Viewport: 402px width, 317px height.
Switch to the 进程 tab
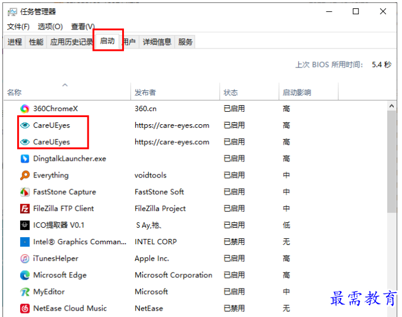tap(15, 42)
